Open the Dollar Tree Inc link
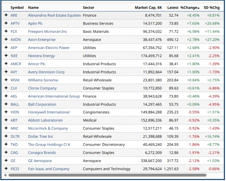This screenshot has width=226, height=181. click(x=40, y=136)
